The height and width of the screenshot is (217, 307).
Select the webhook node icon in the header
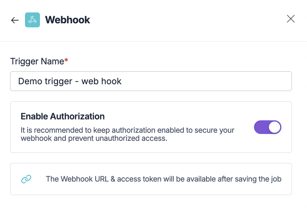32,20
